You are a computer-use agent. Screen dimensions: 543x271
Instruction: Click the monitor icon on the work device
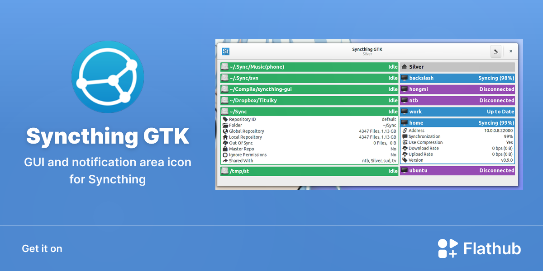click(x=405, y=112)
